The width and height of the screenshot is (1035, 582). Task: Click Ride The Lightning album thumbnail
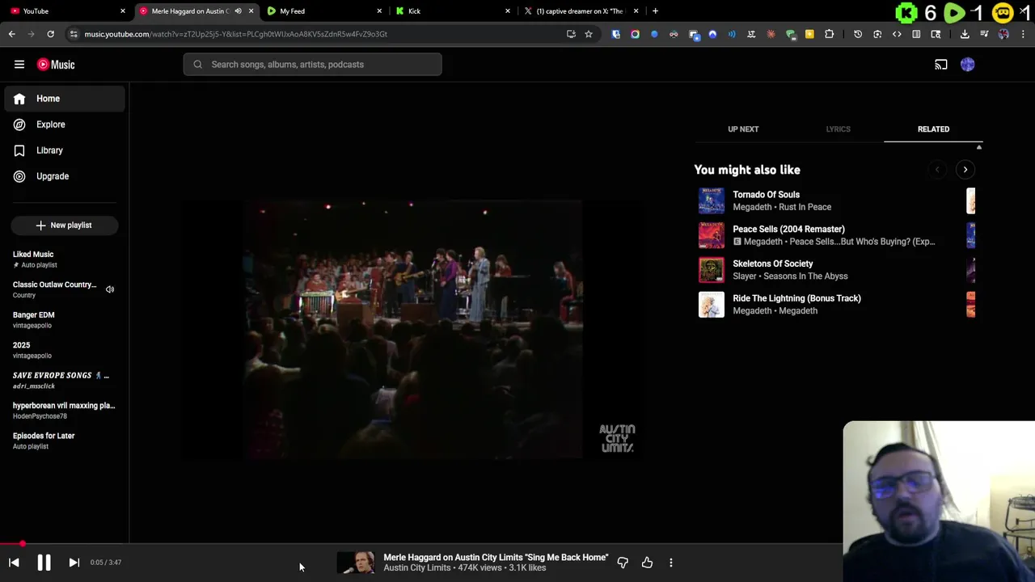pos(712,305)
